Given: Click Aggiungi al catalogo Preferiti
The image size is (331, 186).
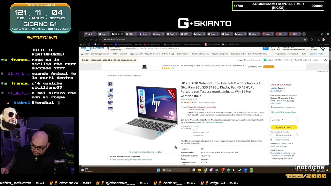Looking at the screenshot, I should pyautogui.click(x=277, y=60).
